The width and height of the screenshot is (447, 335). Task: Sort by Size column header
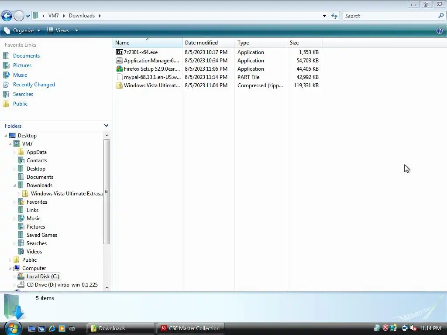point(304,42)
